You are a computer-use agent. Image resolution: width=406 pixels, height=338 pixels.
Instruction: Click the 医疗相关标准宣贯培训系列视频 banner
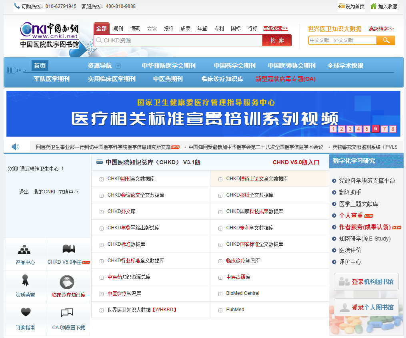[203, 113]
